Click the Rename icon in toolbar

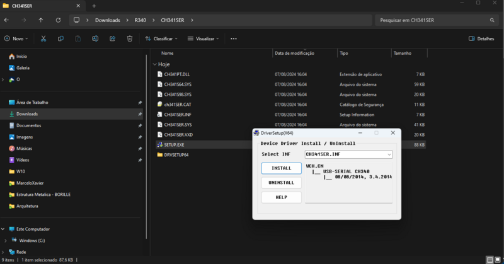click(95, 38)
